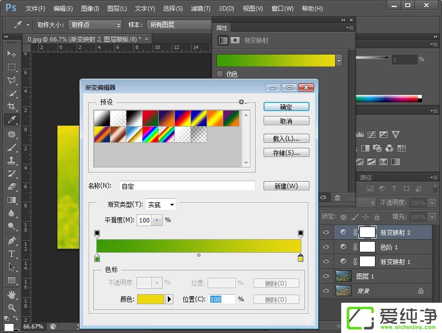Viewport: 442px width, 333px height.
Task: Switch to the 路径 tab
Action: coord(365,177)
